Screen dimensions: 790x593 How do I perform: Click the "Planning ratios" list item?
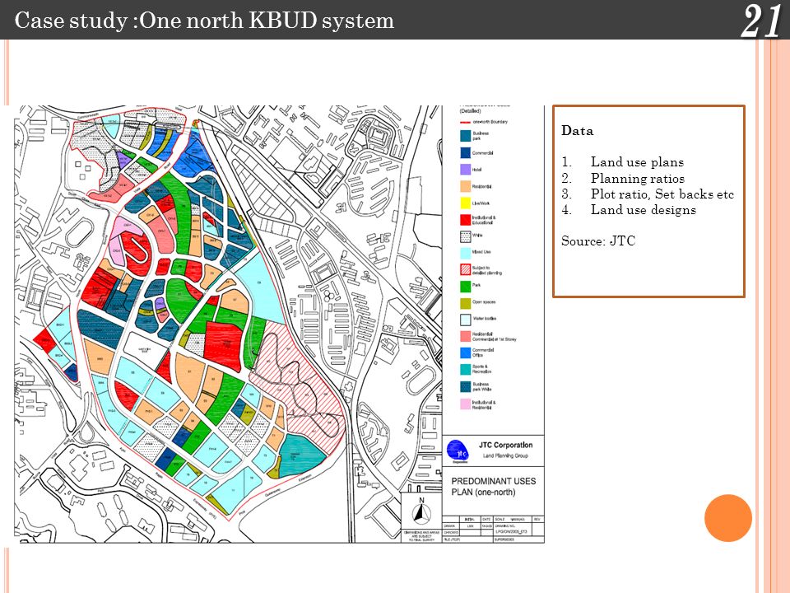[x=638, y=178]
